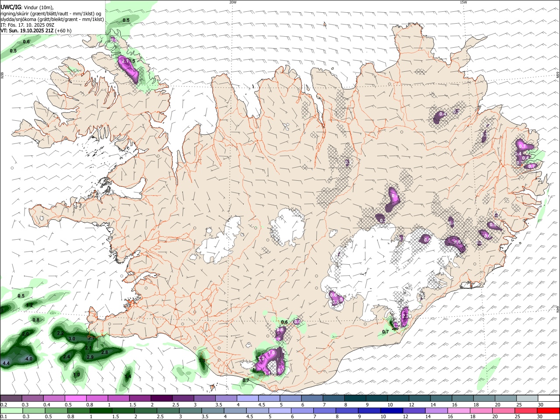
Task: Select the 'VT: Sun. 19.10.2025 21Z (+60 h)' line
Action: [36, 31]
